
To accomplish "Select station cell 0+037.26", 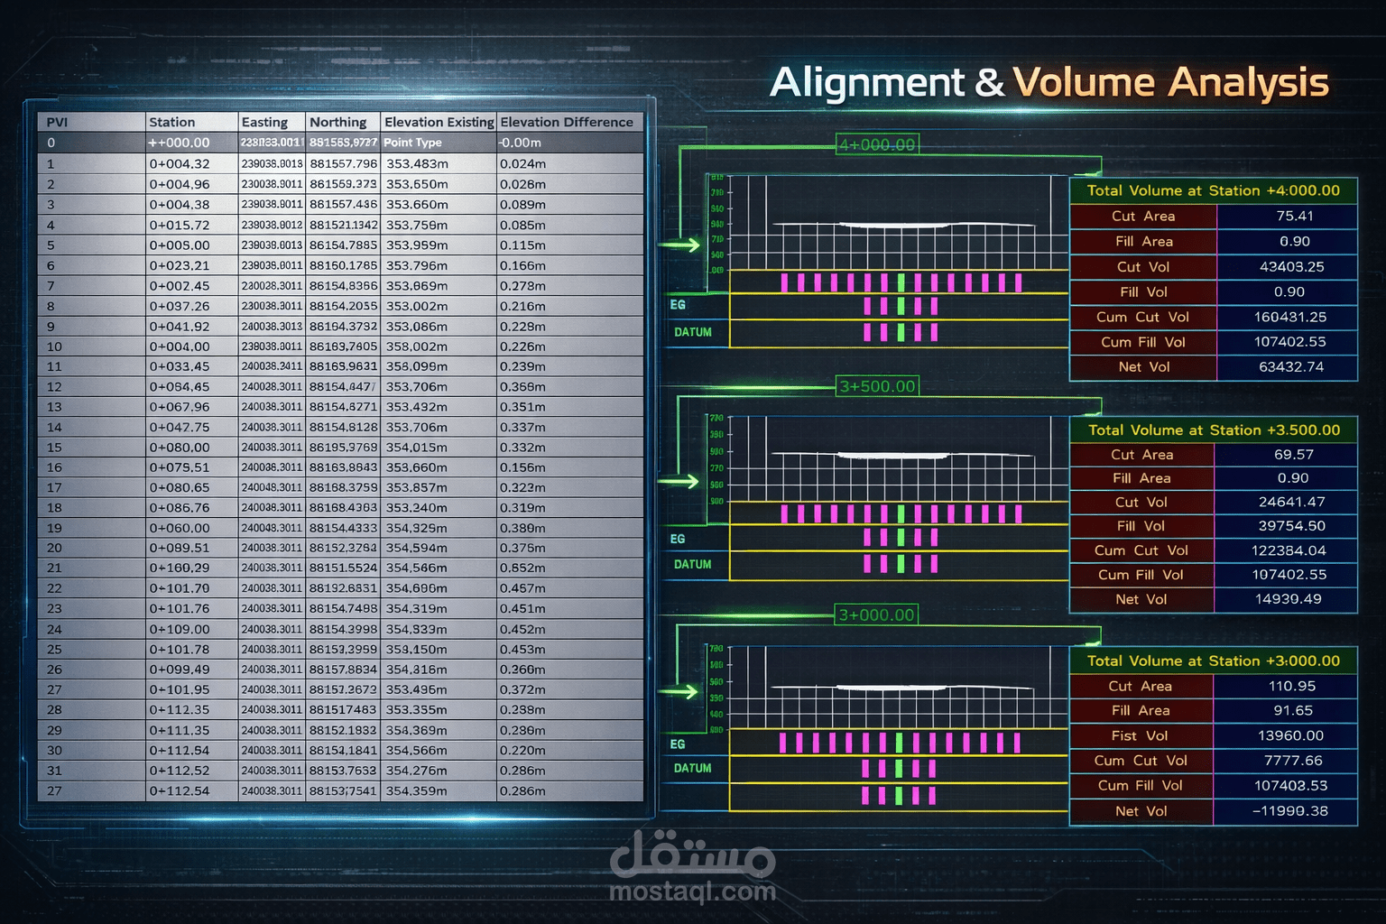I will pos(191,306).
